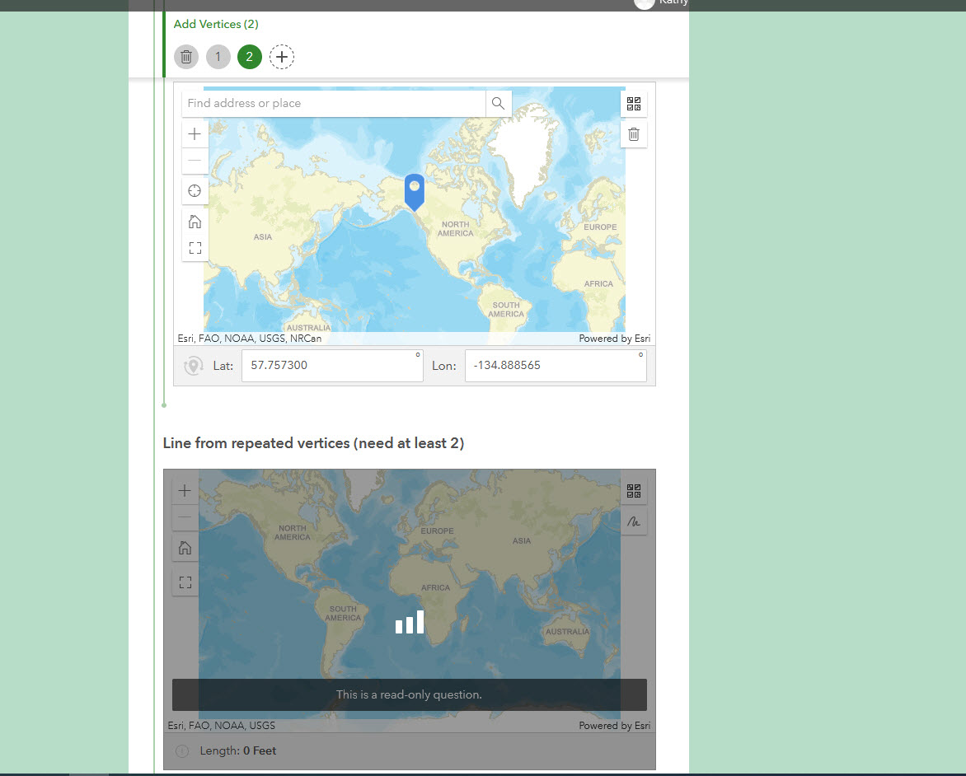Activate the find-my-location tool
This screenshot has height=776, width=966.
(x=195, y=190)
